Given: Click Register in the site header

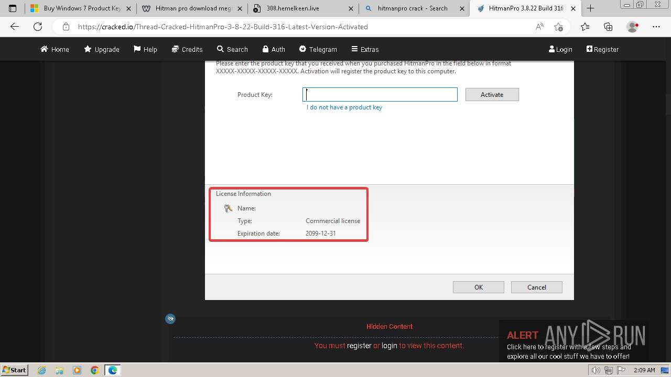Looking at the screenshot, I should tap(602, 49).
